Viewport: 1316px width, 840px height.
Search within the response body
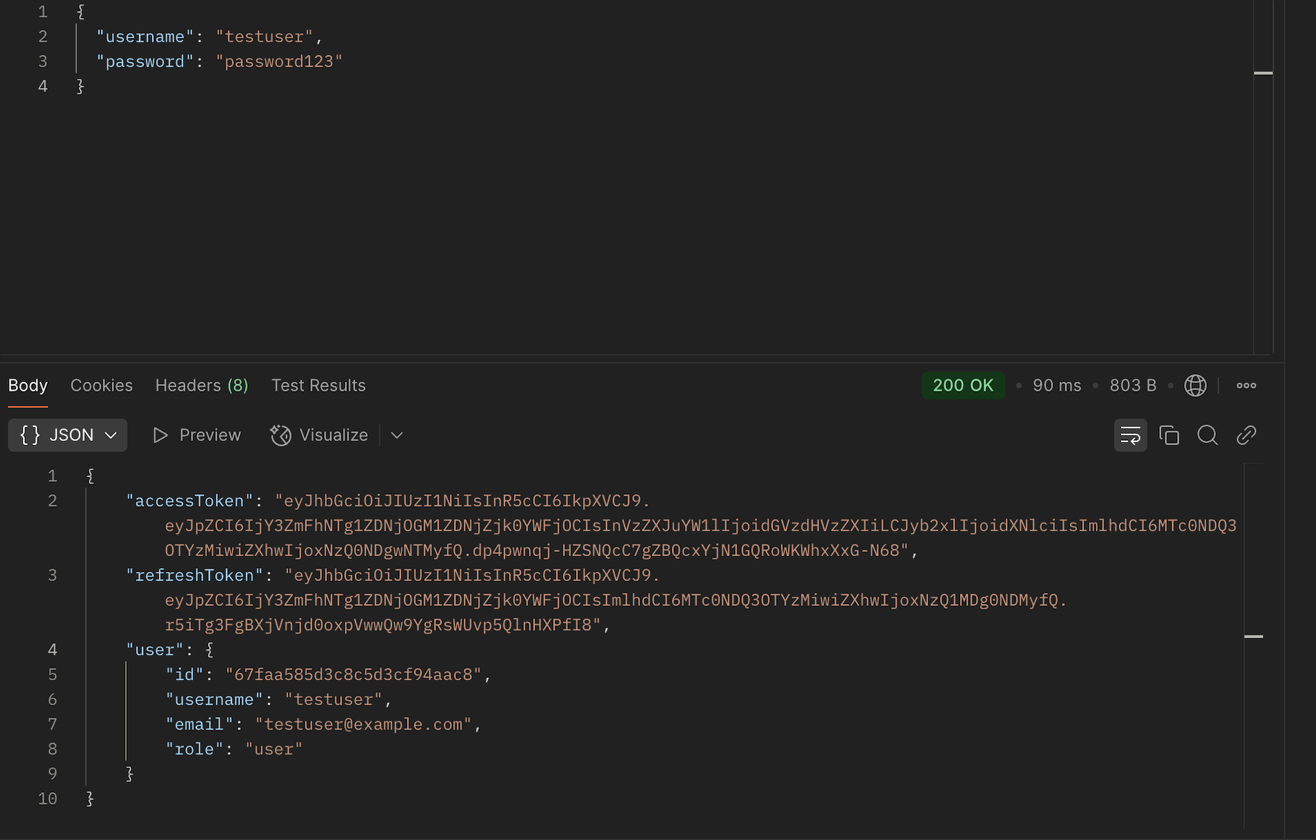coord(1208,435)
